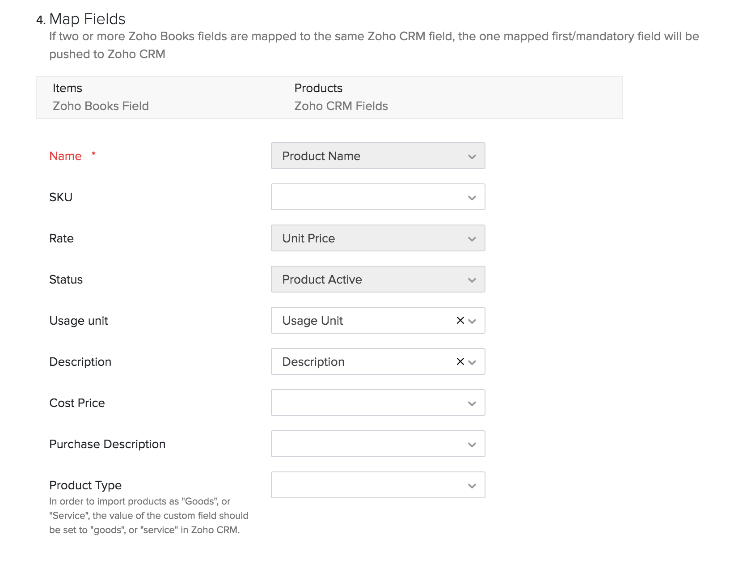This screenshot has height=577, width=751.
Task: Click the red Name label
Action: [x=66, y=156]
